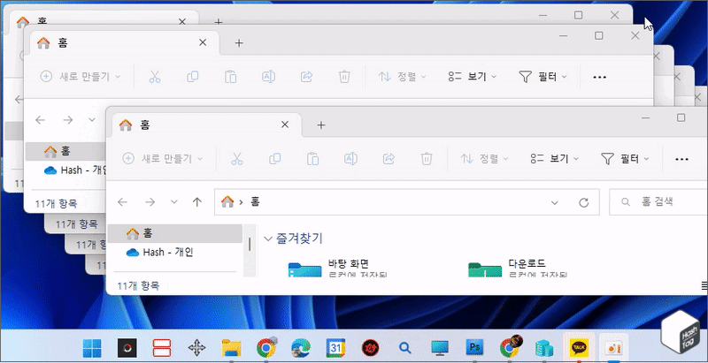Refresh the front window address bar
The height and width of the screenshot is (363, 708).
[x=583, y=202]
